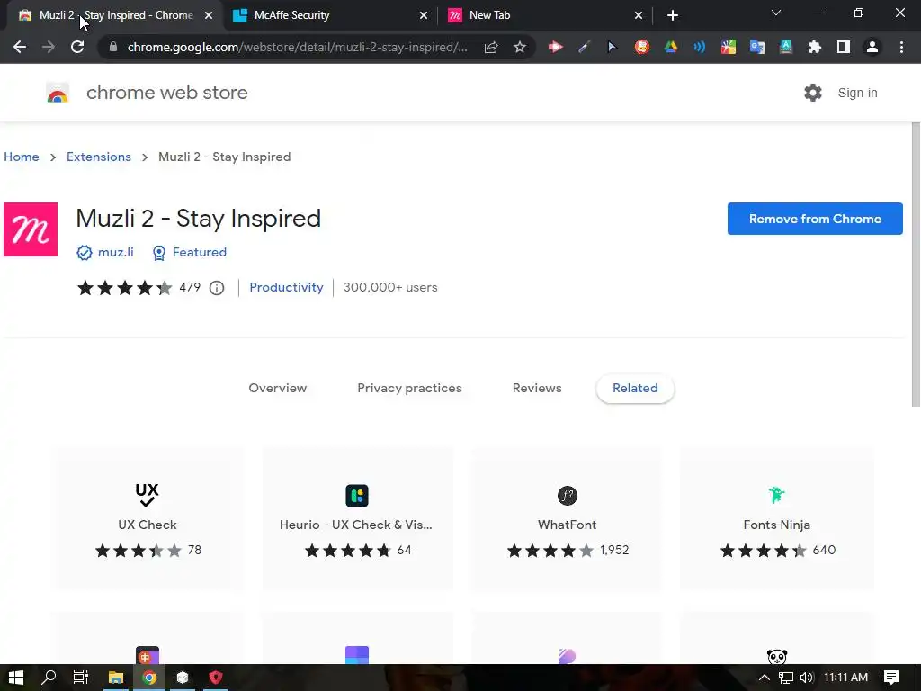
Task: Switch to the Muzli 2 - Stay Inspired tab
Action: [116, 15]
